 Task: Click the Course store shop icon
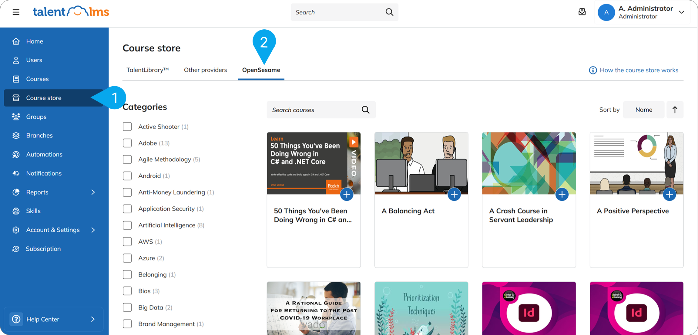16,98
